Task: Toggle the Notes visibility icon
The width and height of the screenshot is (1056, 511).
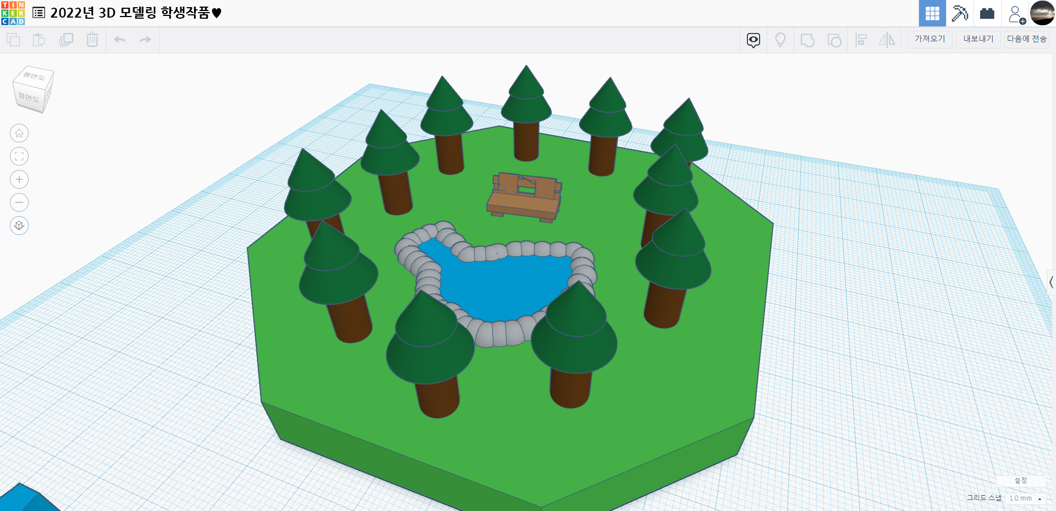Action: 754,40
